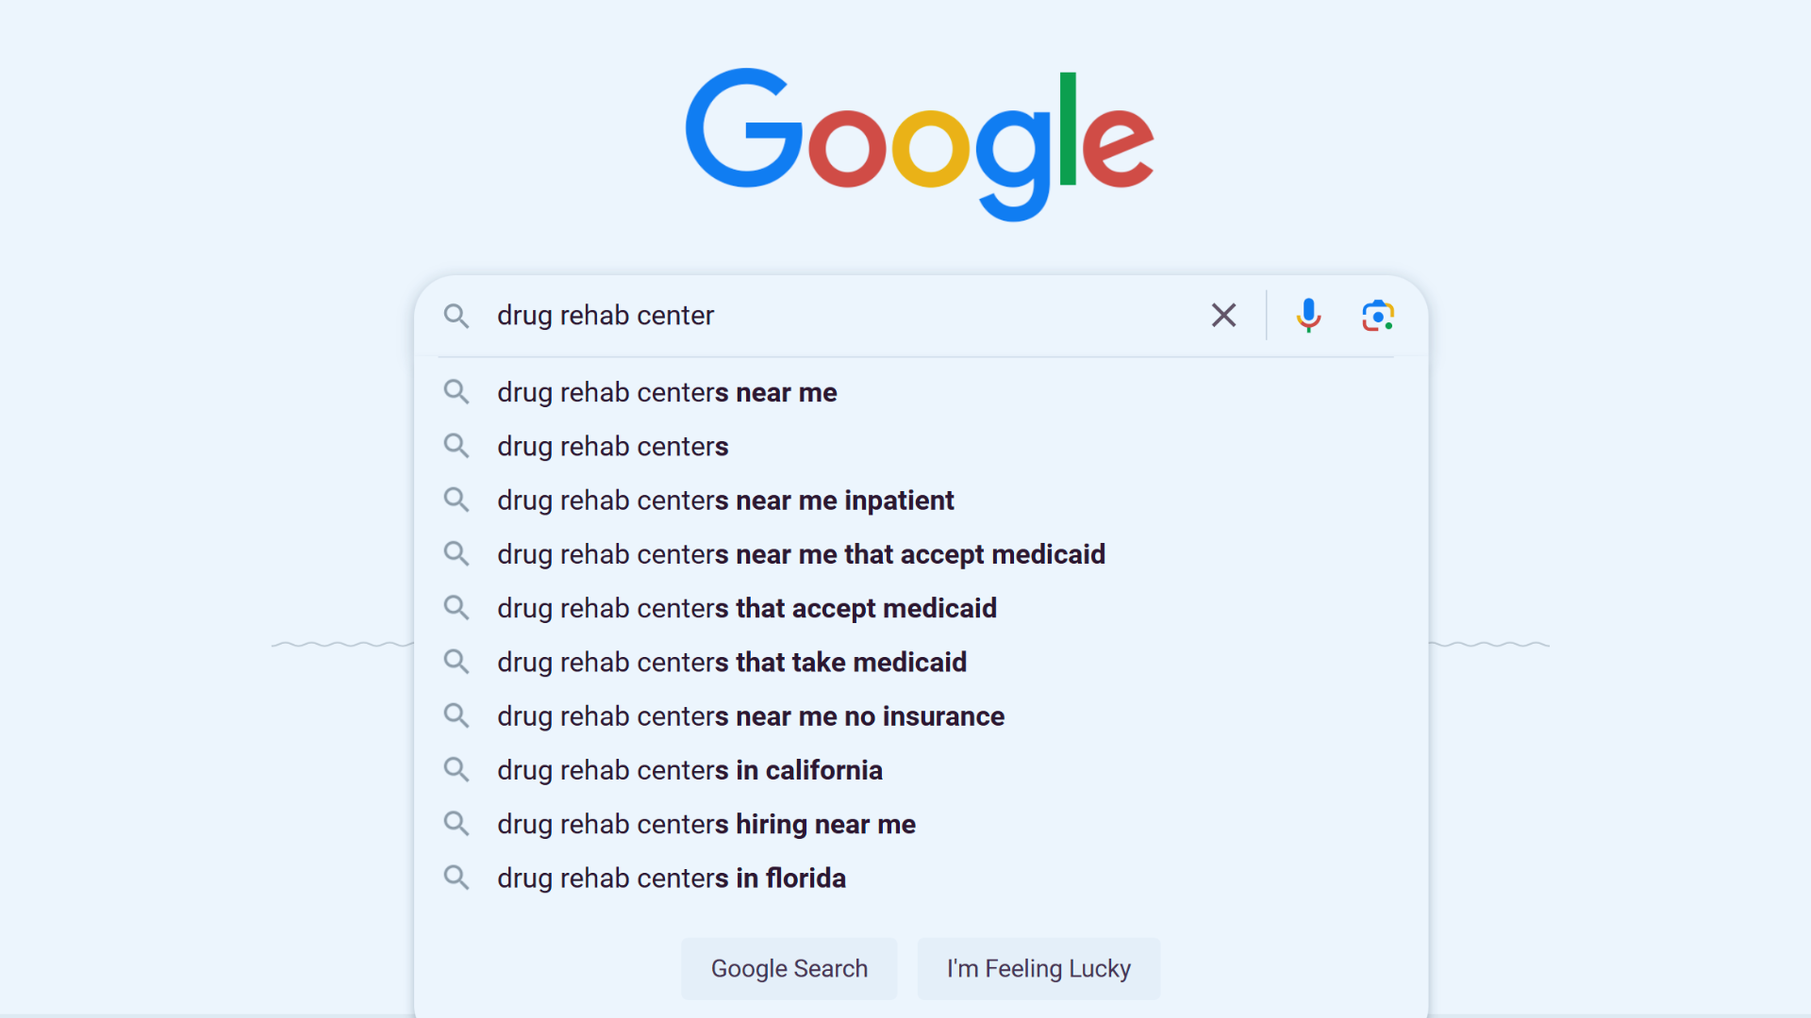This screenshot has width=1811, height=1018.
Task: Select suggestion 'drug rehab centers hiring near me'
Action: (706, 824)
